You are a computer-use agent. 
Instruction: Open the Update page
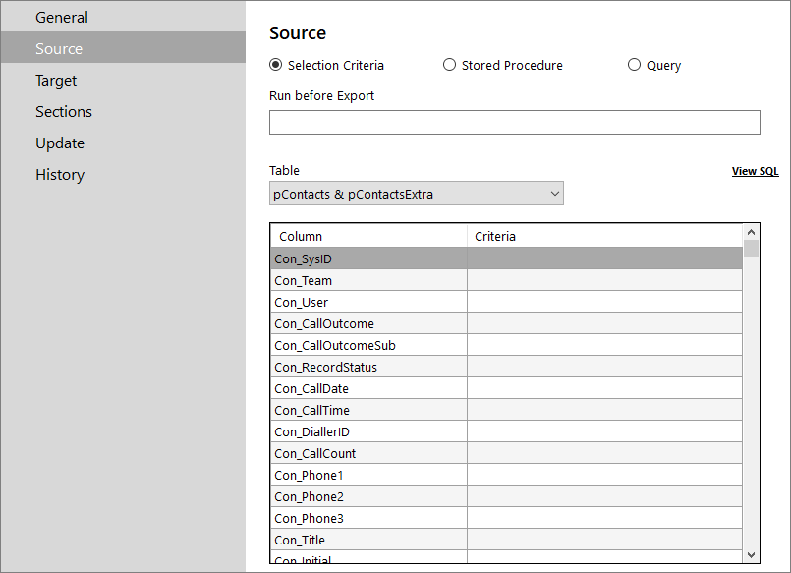pos(60,143)
